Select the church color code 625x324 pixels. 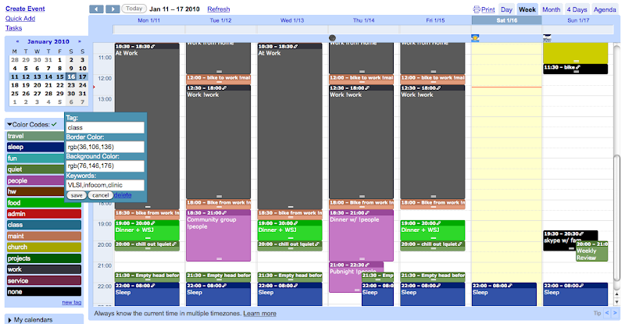[44, 247]
